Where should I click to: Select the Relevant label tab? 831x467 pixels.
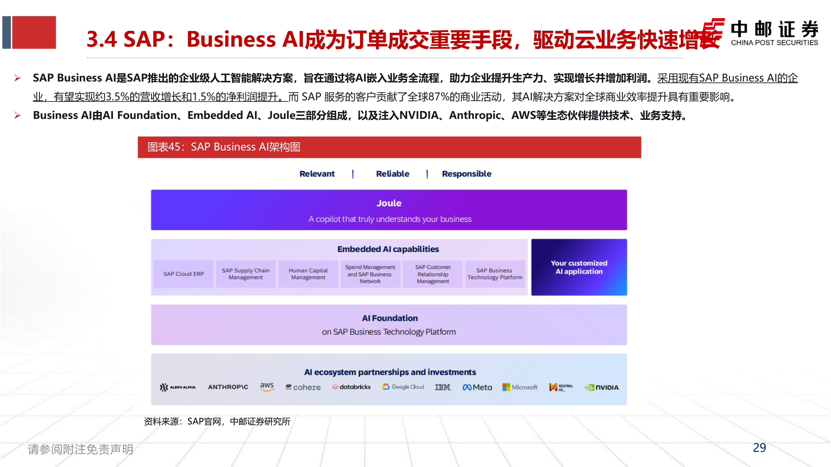pos(317,174)
